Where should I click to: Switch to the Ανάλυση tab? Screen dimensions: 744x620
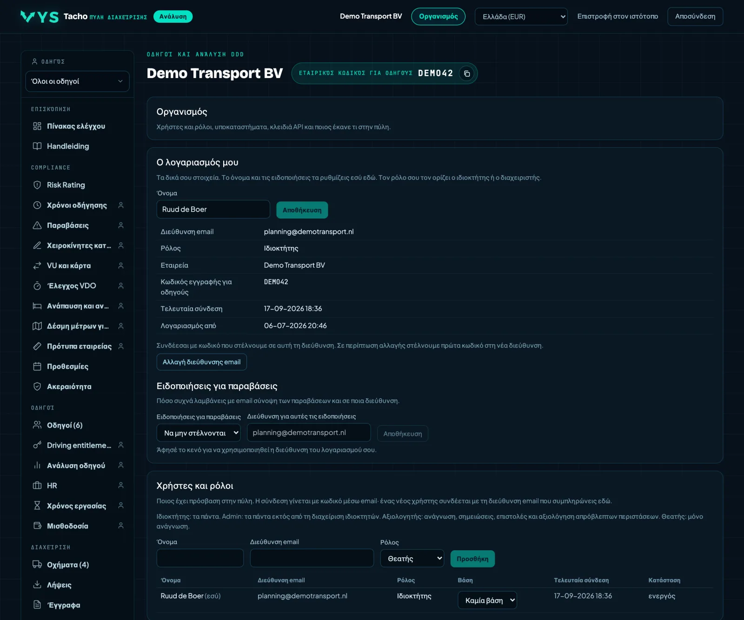pos(173,17)
